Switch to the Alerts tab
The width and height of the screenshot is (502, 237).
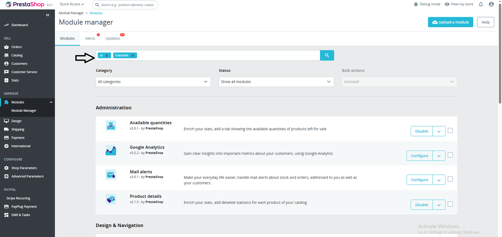click(90, 39)
